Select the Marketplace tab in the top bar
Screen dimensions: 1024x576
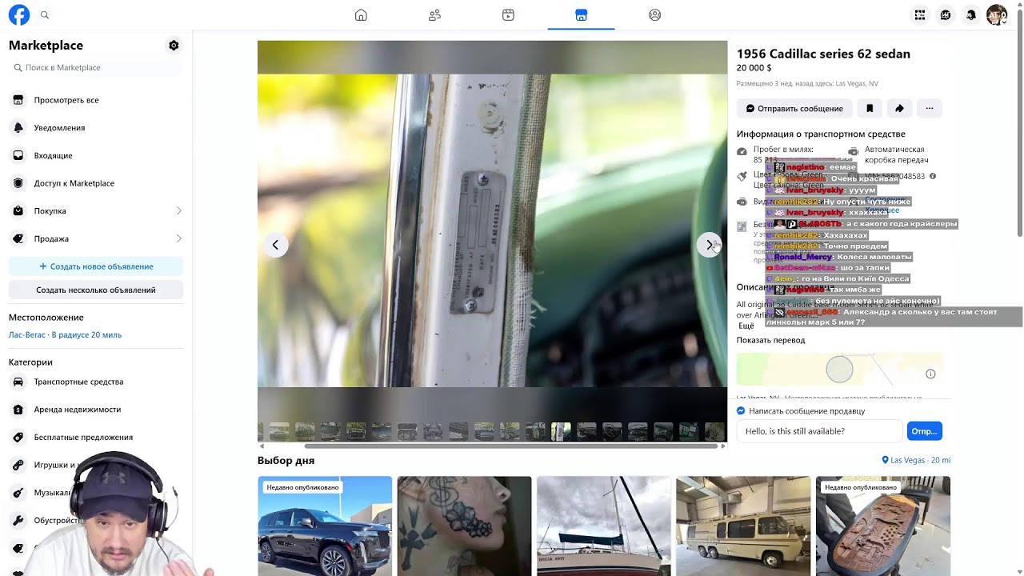point(582,15)
